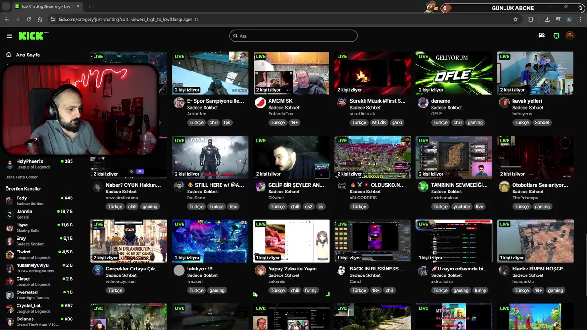Open the hamburger sidebar menu

point(10,36)
